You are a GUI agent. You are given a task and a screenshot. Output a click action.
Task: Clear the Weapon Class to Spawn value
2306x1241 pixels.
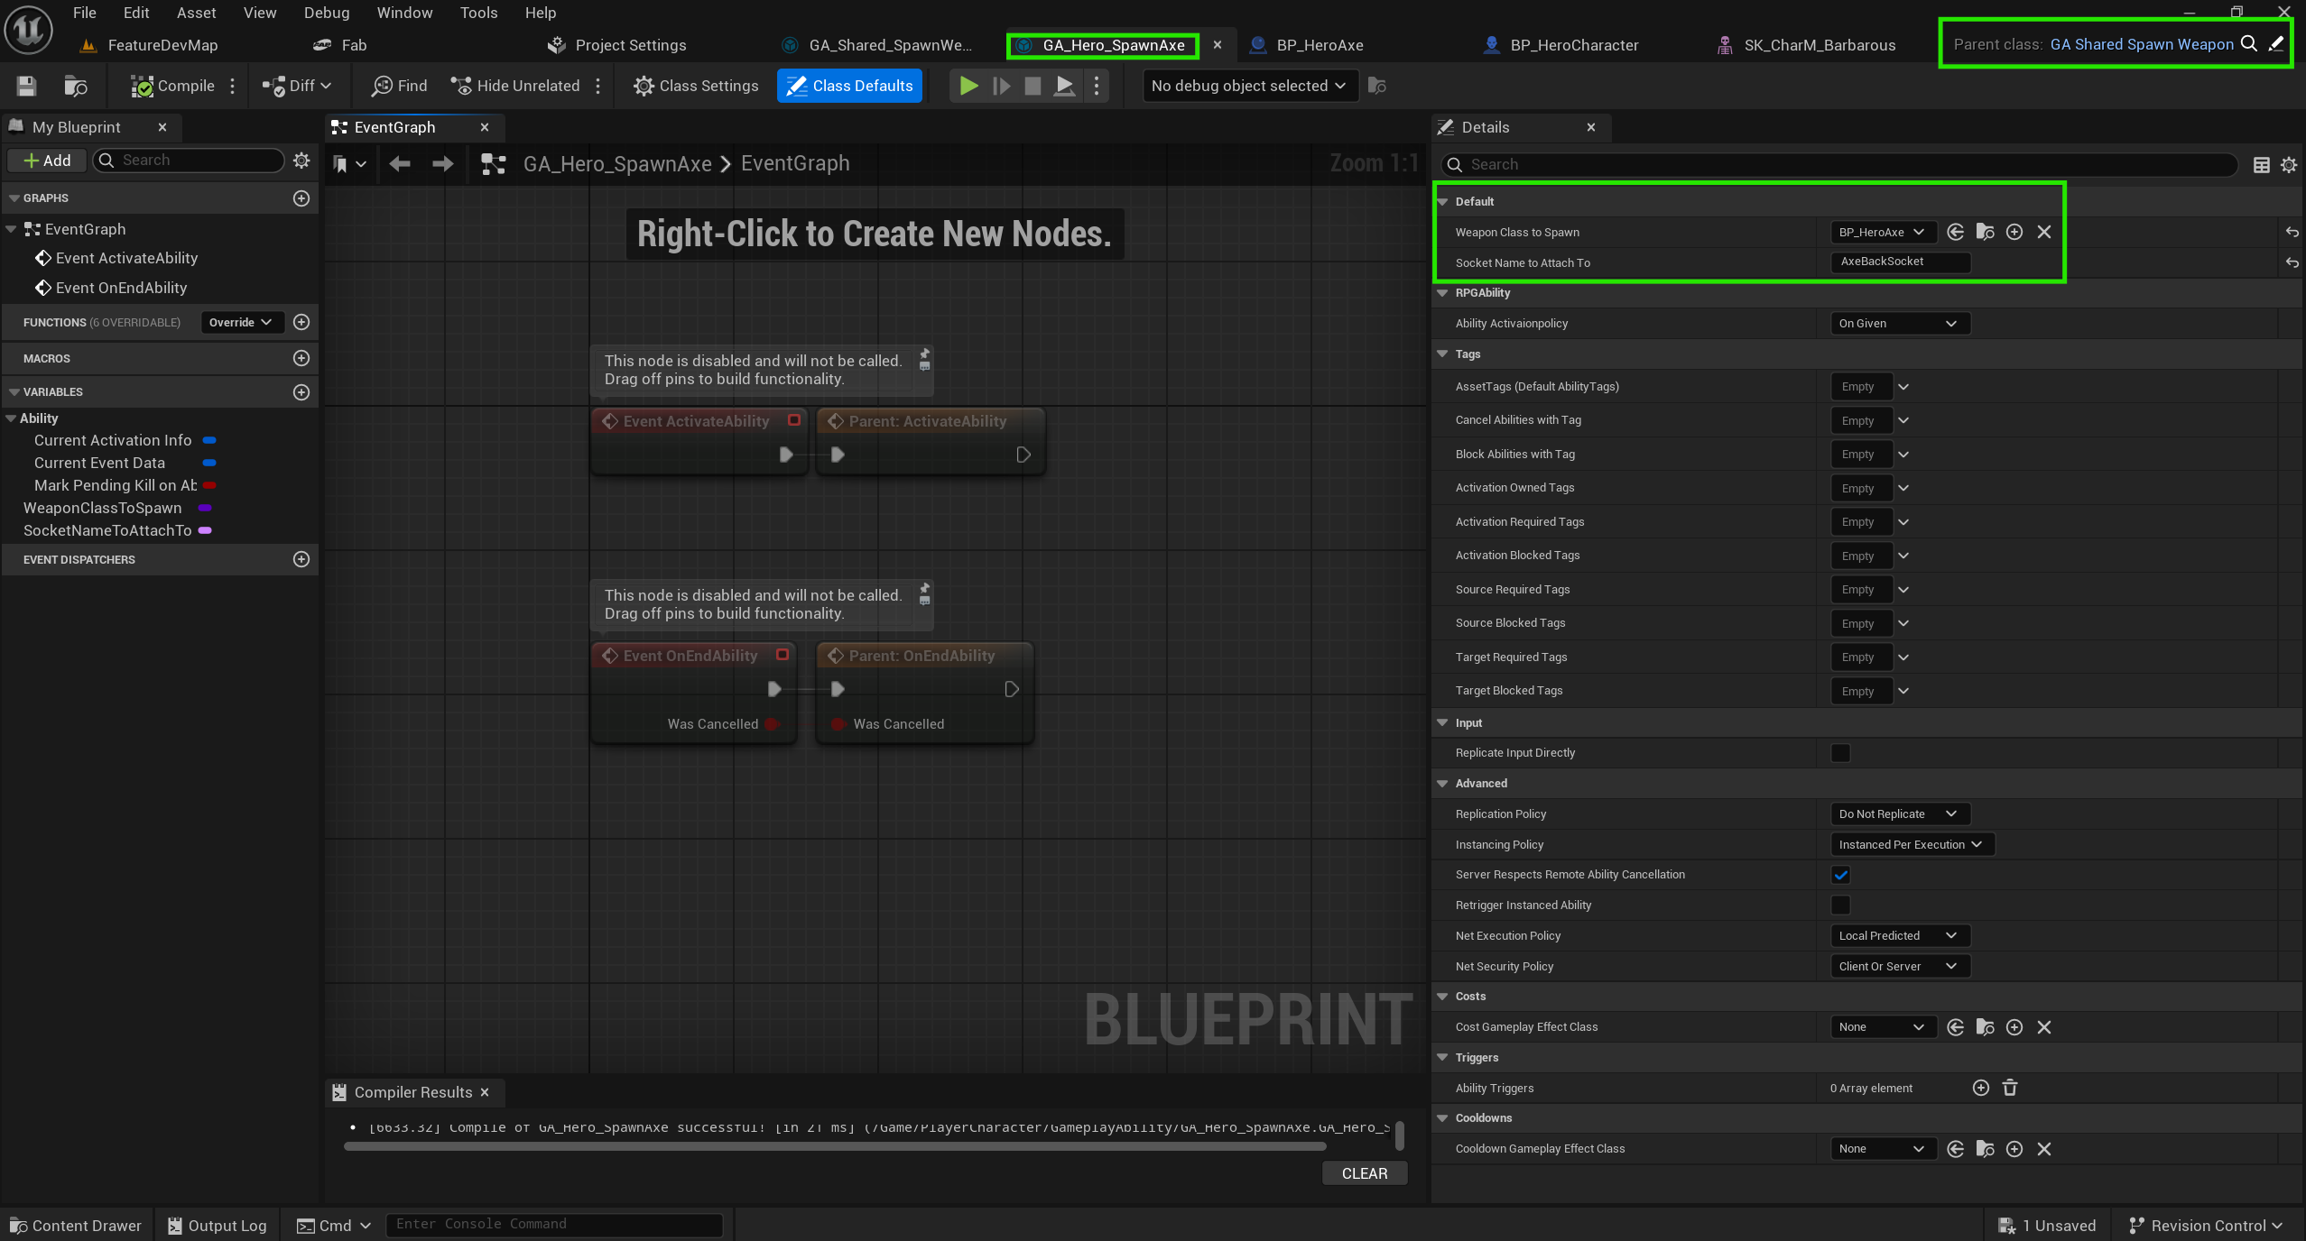[x=2044, y=233]
